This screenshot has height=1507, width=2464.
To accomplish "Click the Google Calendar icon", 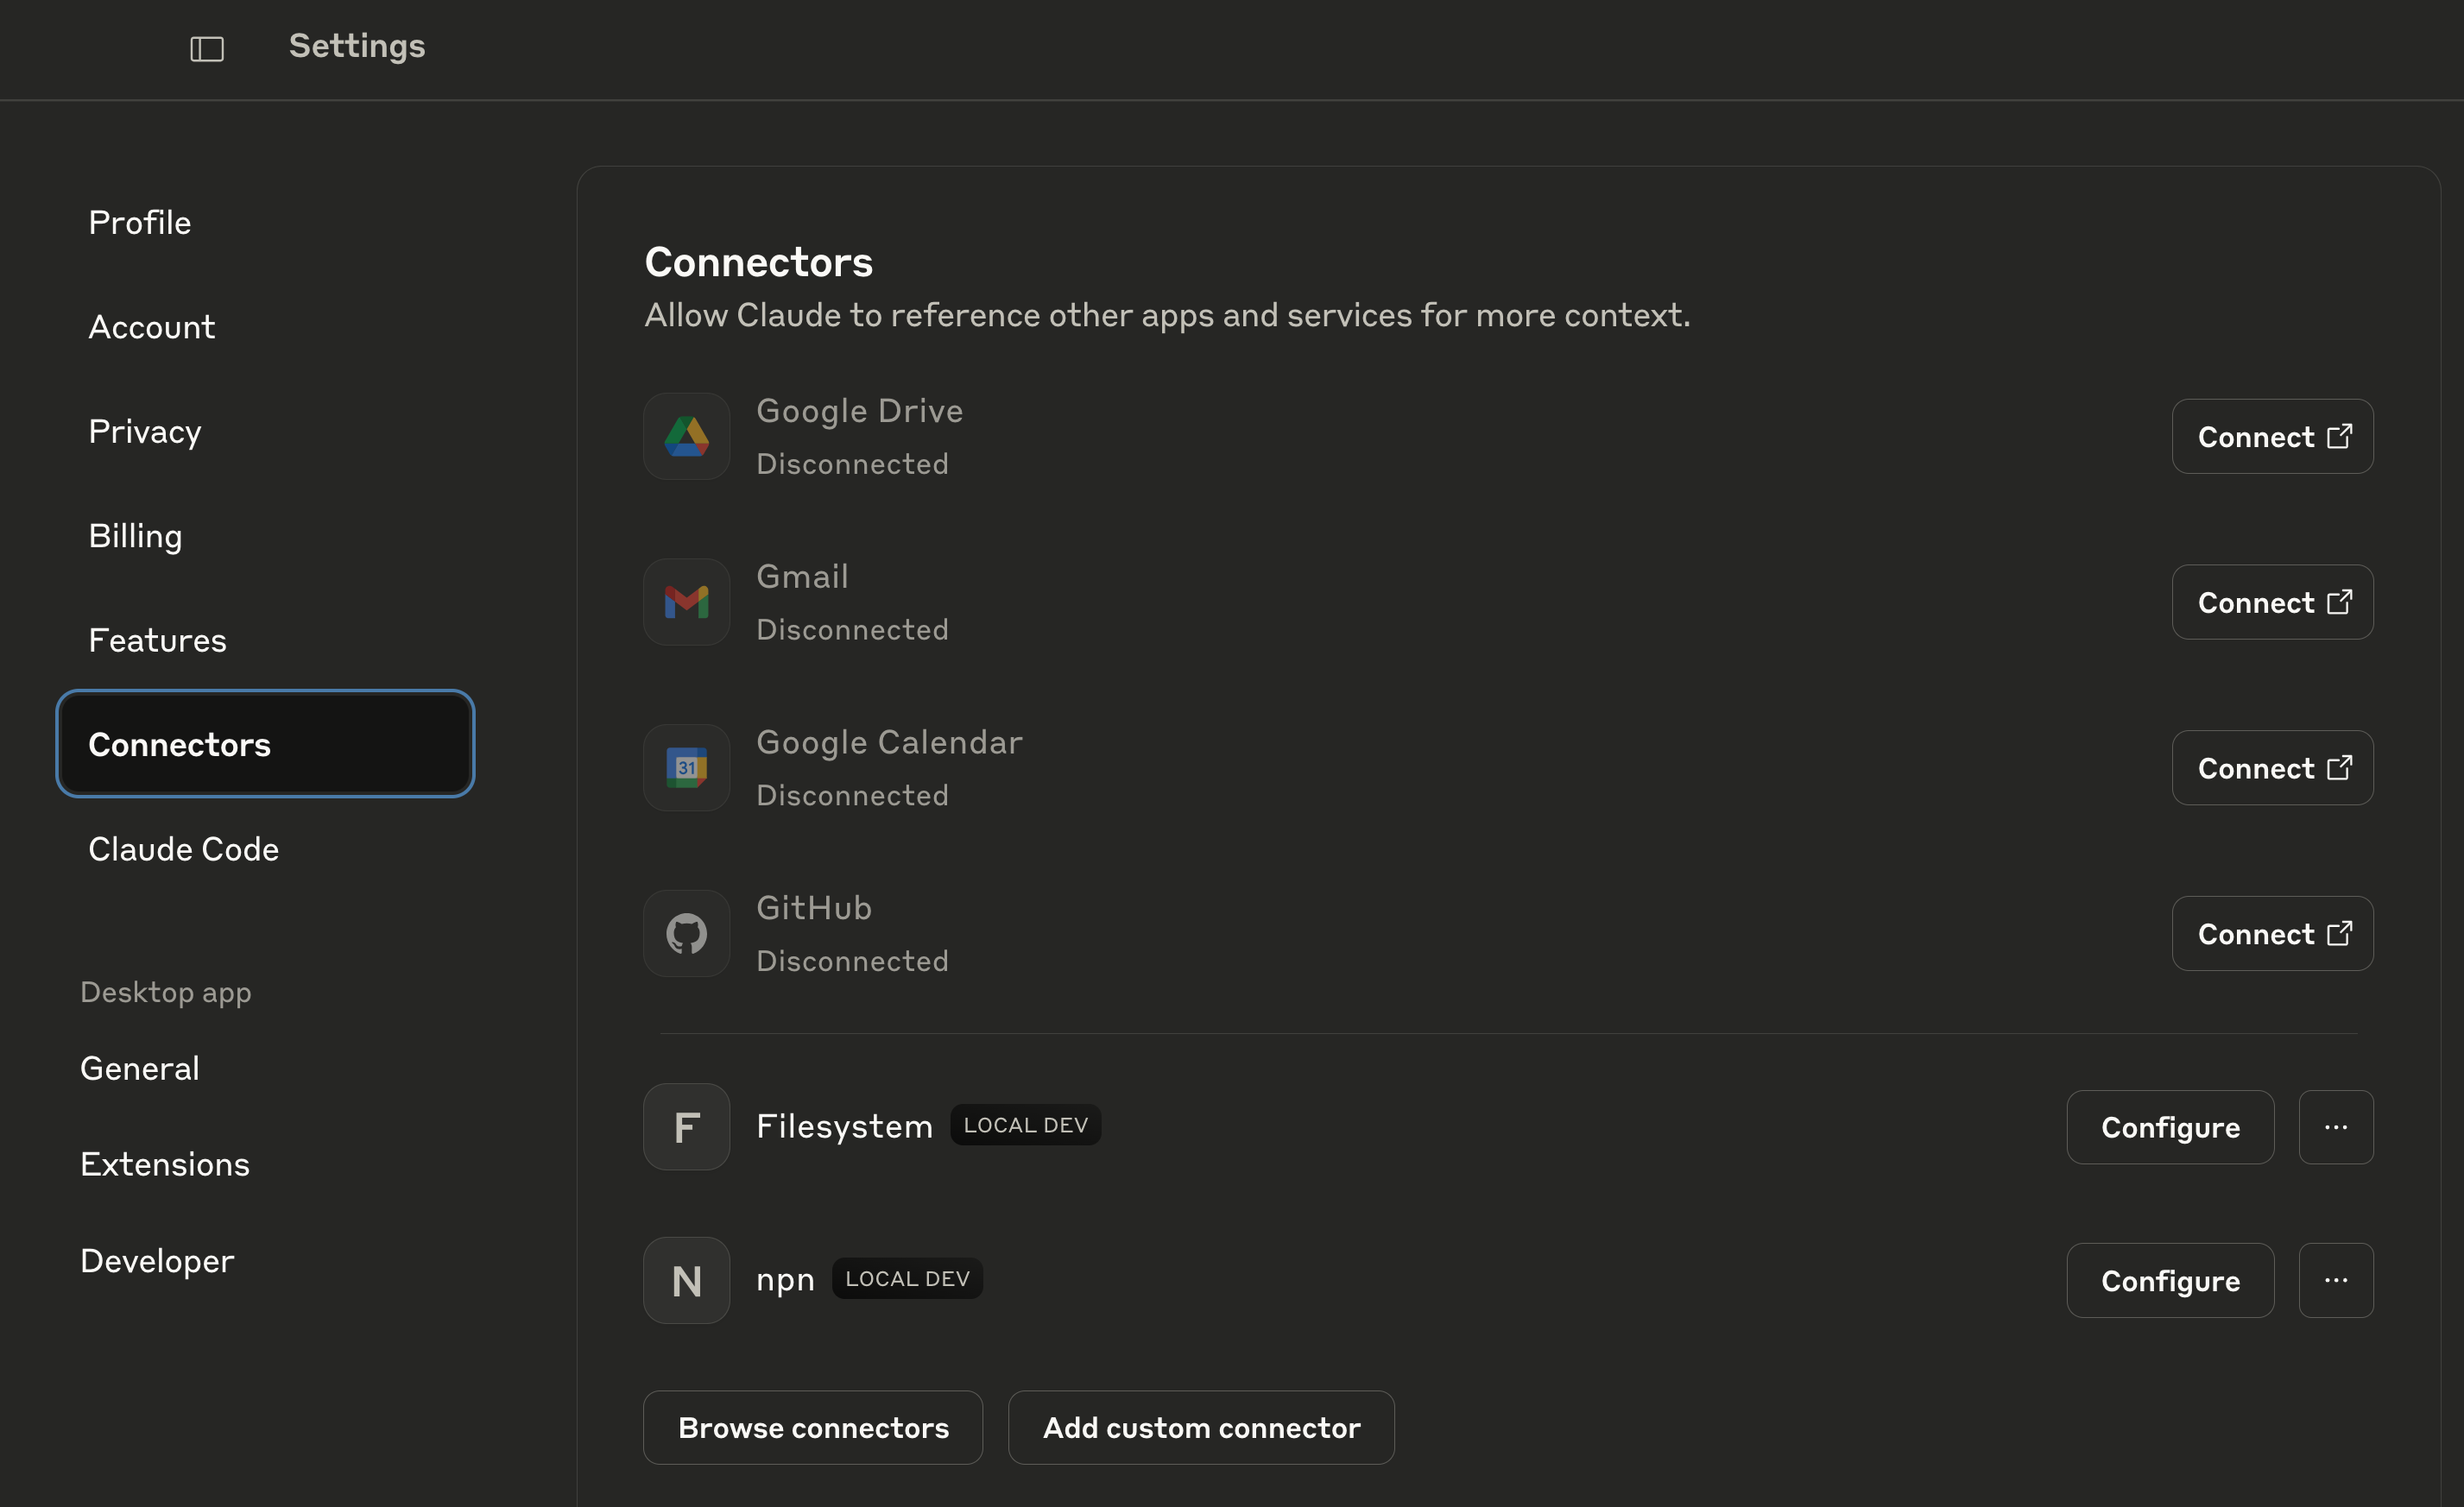I will [x=686, y=768].
